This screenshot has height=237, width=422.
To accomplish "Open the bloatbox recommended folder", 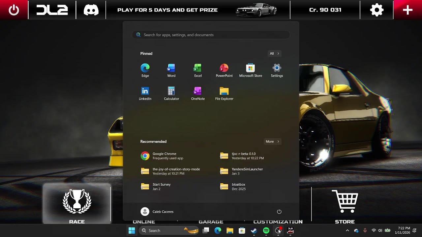I will pyautogui.click(x=251, y=187).
